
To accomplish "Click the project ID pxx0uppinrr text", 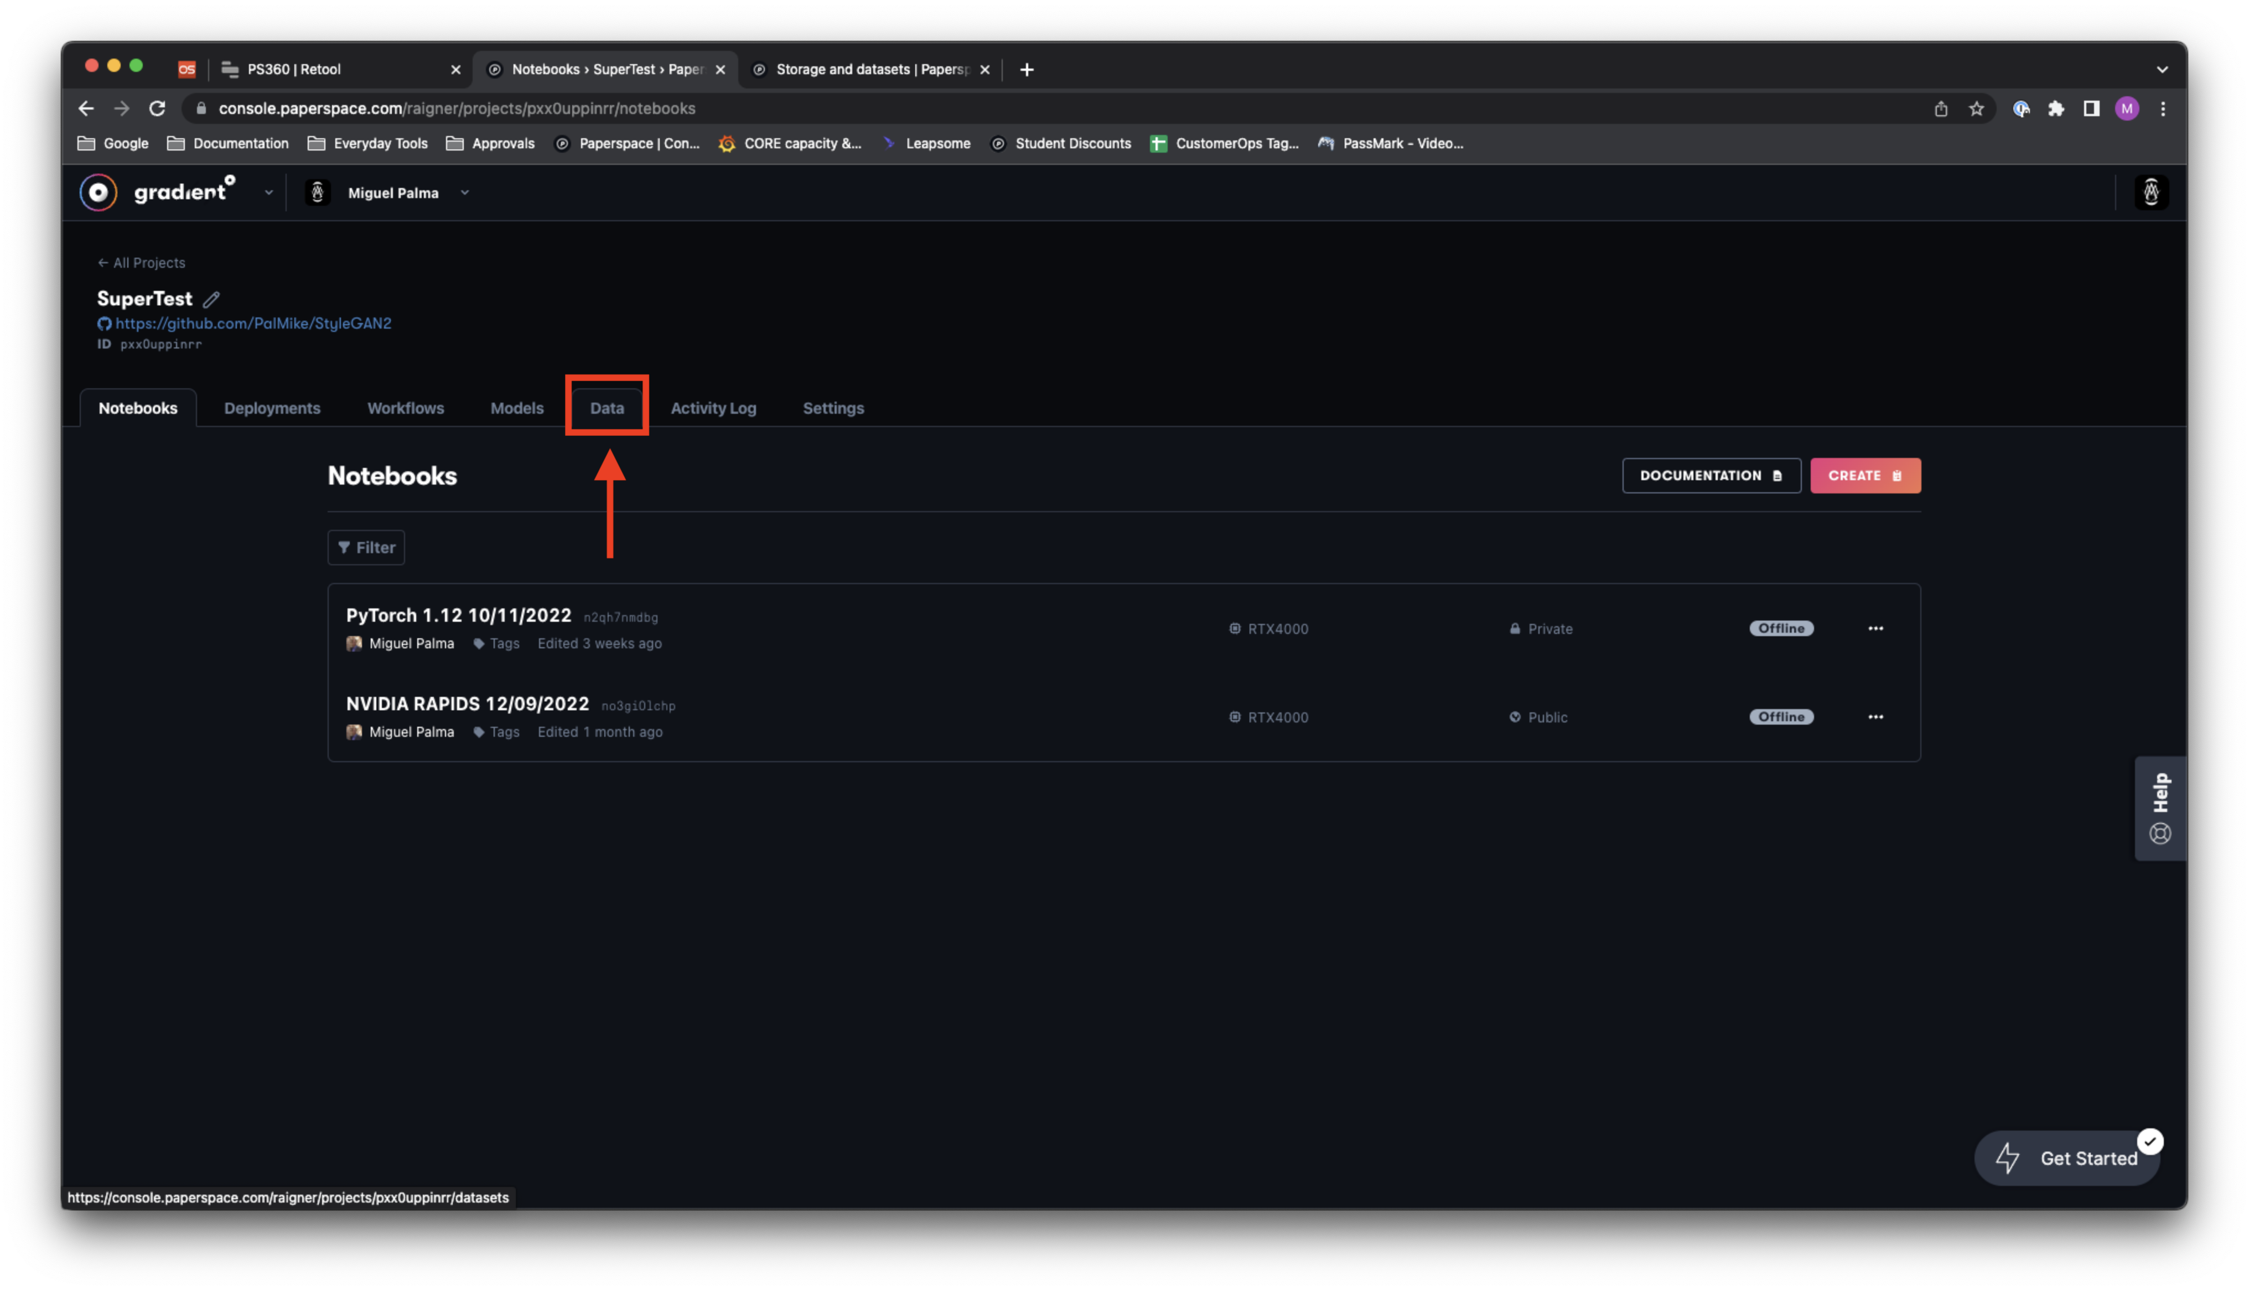I will pyautogui.click(x=160, y=344).
